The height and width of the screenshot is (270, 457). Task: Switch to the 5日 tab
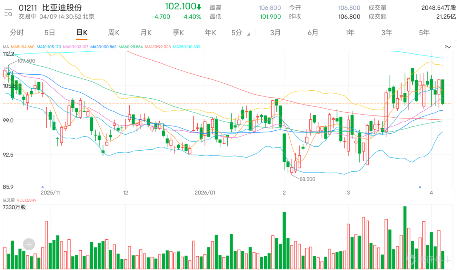(49, 33)
